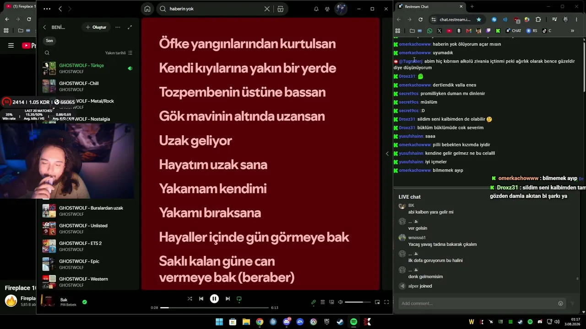Toggle shuffle in Spotify player
This screenshot has width=586, height=329.
click(190, 299)
